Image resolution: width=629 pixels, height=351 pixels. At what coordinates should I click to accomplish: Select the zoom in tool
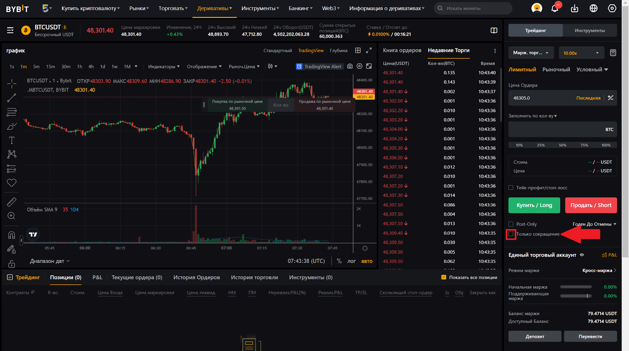[12, 216]
